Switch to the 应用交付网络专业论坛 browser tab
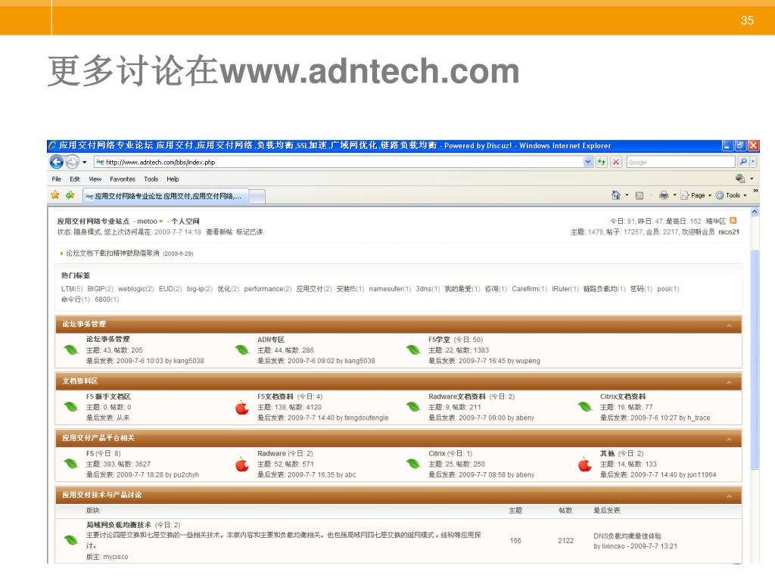 pos(164,196)
